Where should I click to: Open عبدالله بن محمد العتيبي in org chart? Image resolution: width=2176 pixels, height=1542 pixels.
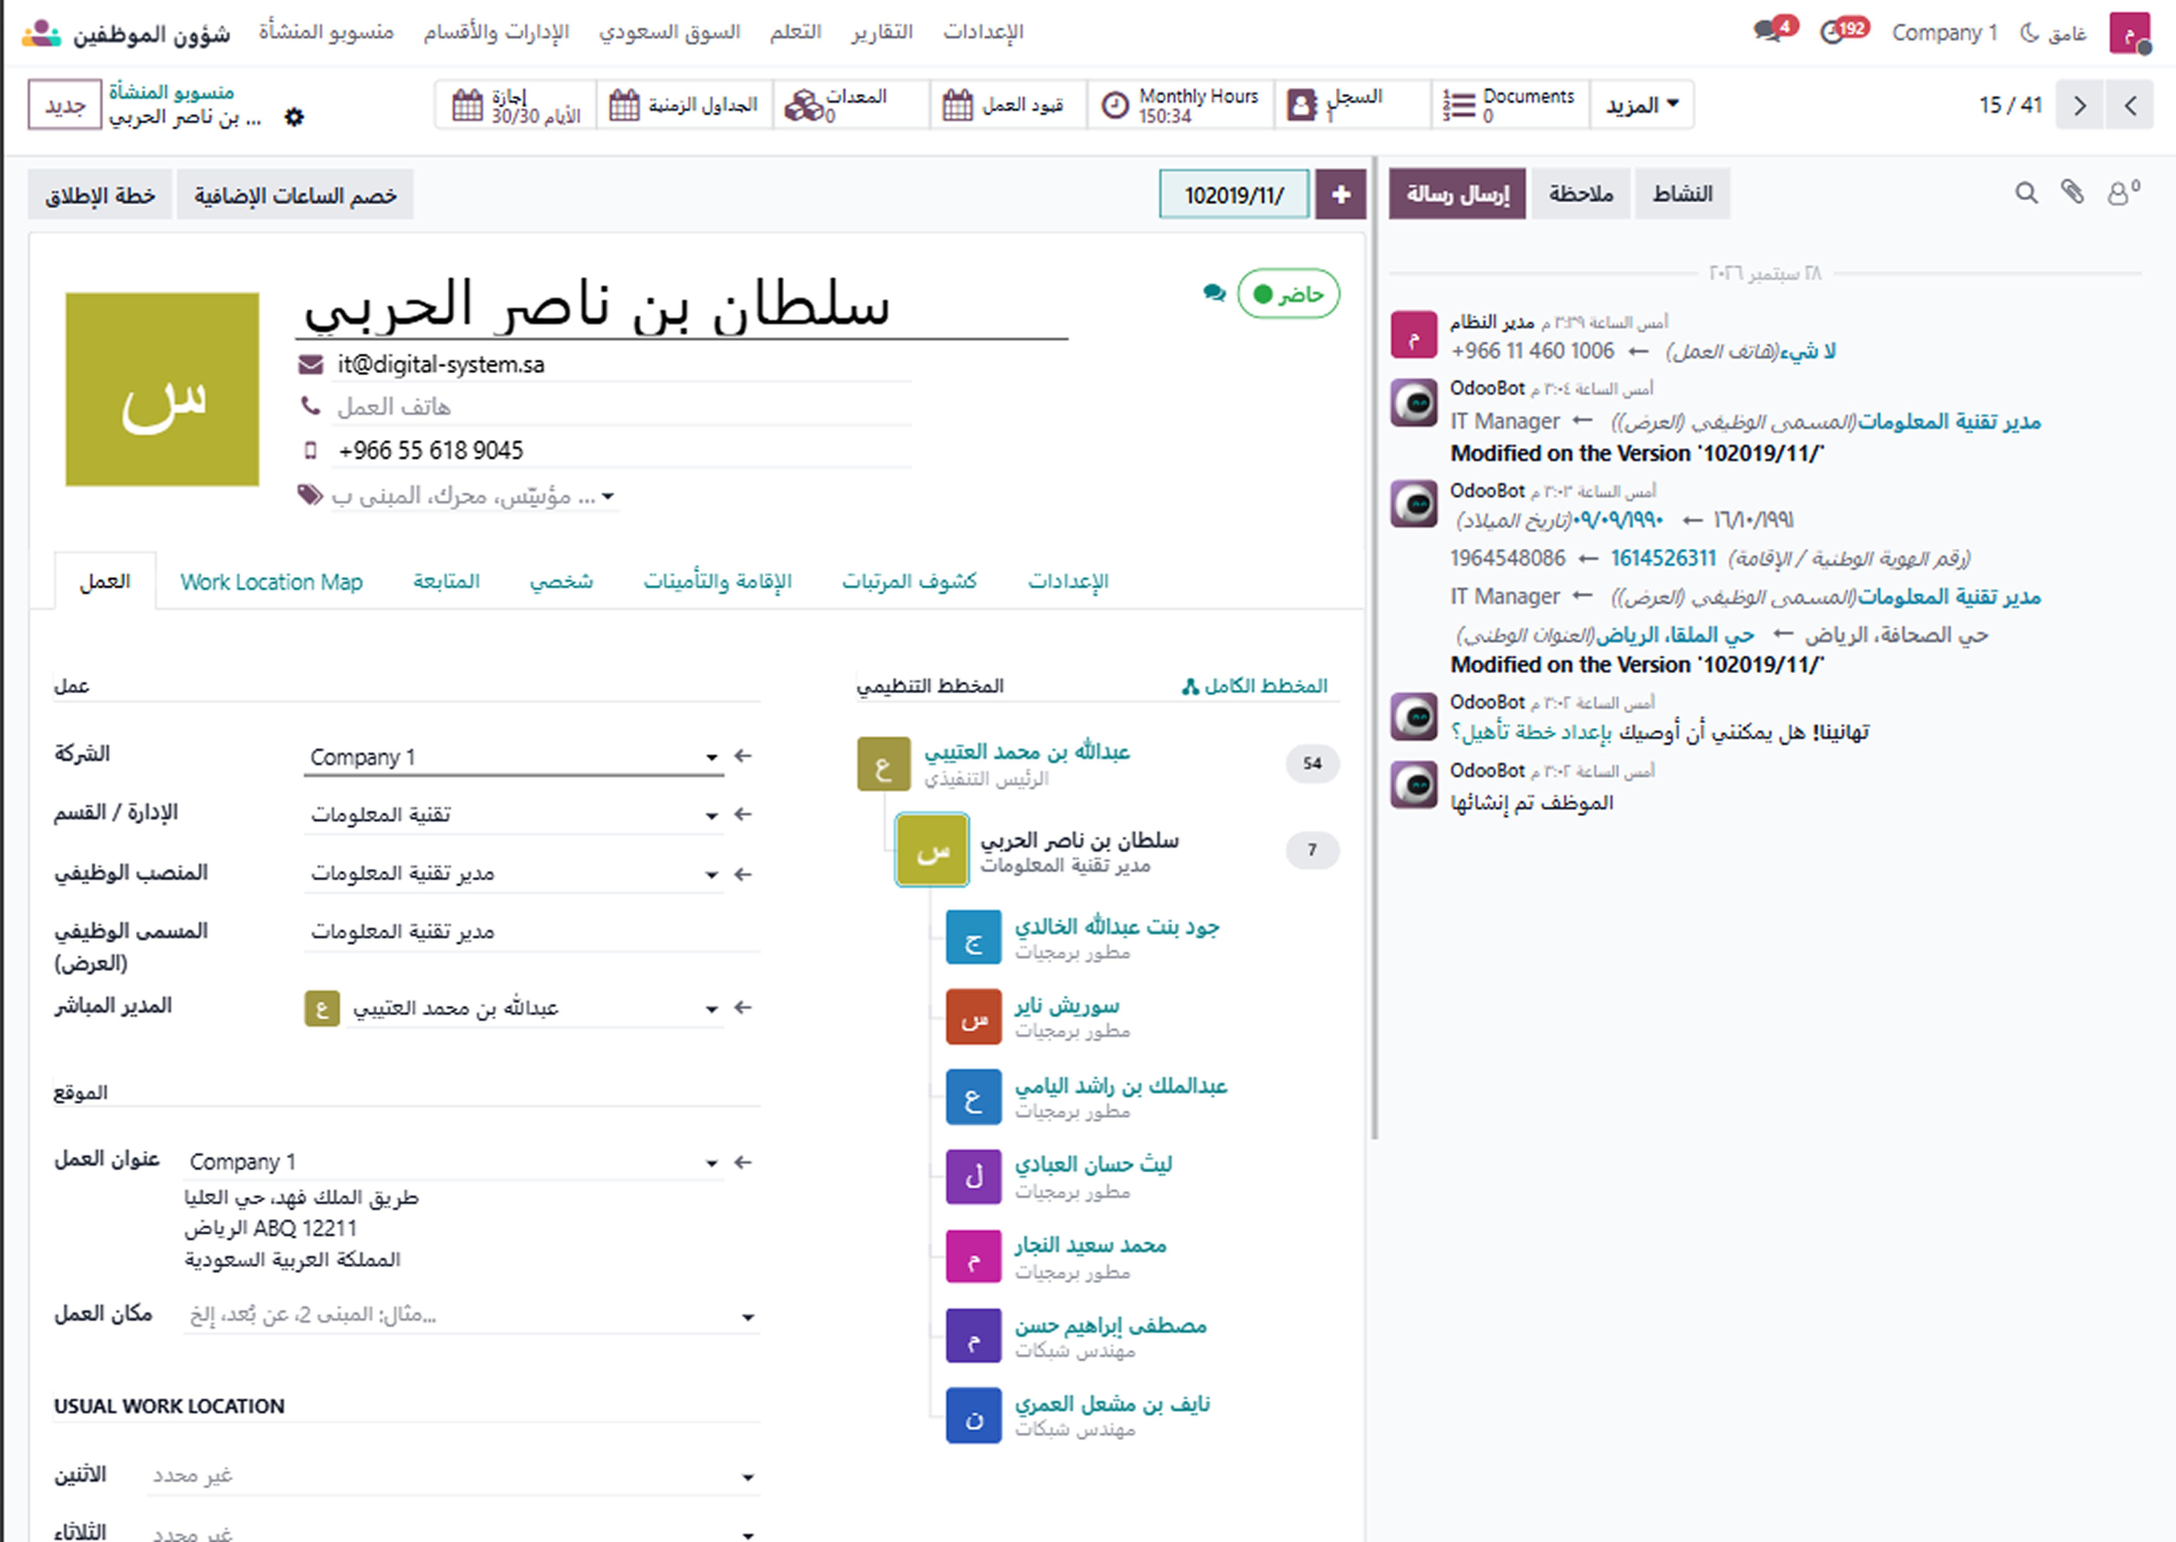[x=1027, y=752]
